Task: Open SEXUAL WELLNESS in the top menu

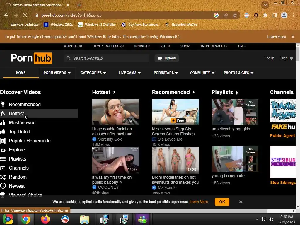Action: coord(108,46)
